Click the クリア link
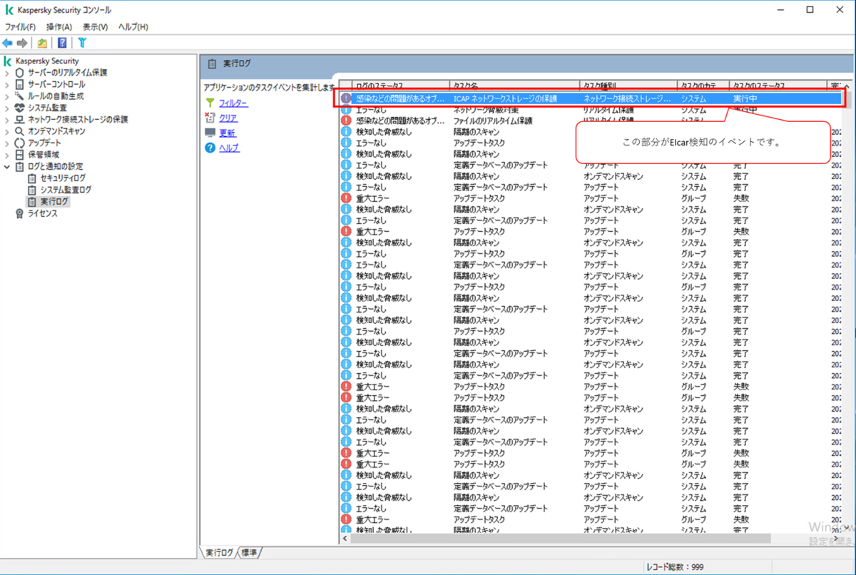856x575 pixels. (x=228, y=118)
